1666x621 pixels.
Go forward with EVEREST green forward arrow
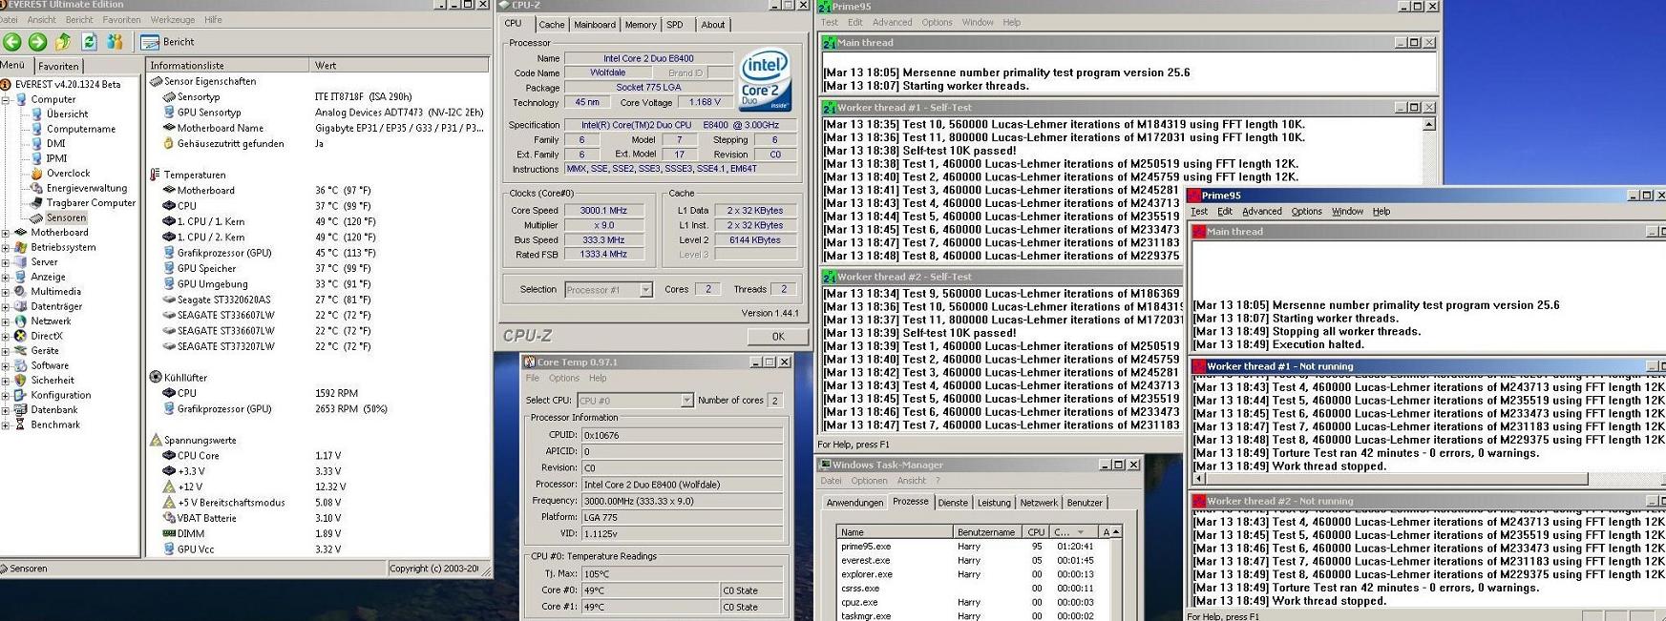[37, 42]
